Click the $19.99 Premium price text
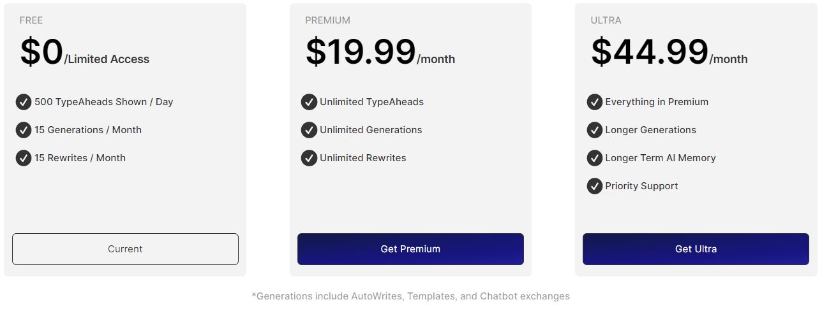This screenshot has height=309, width=822. [361, 52]
